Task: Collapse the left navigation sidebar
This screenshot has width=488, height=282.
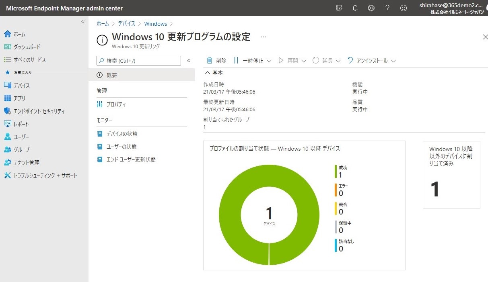Action: [83, 22]
